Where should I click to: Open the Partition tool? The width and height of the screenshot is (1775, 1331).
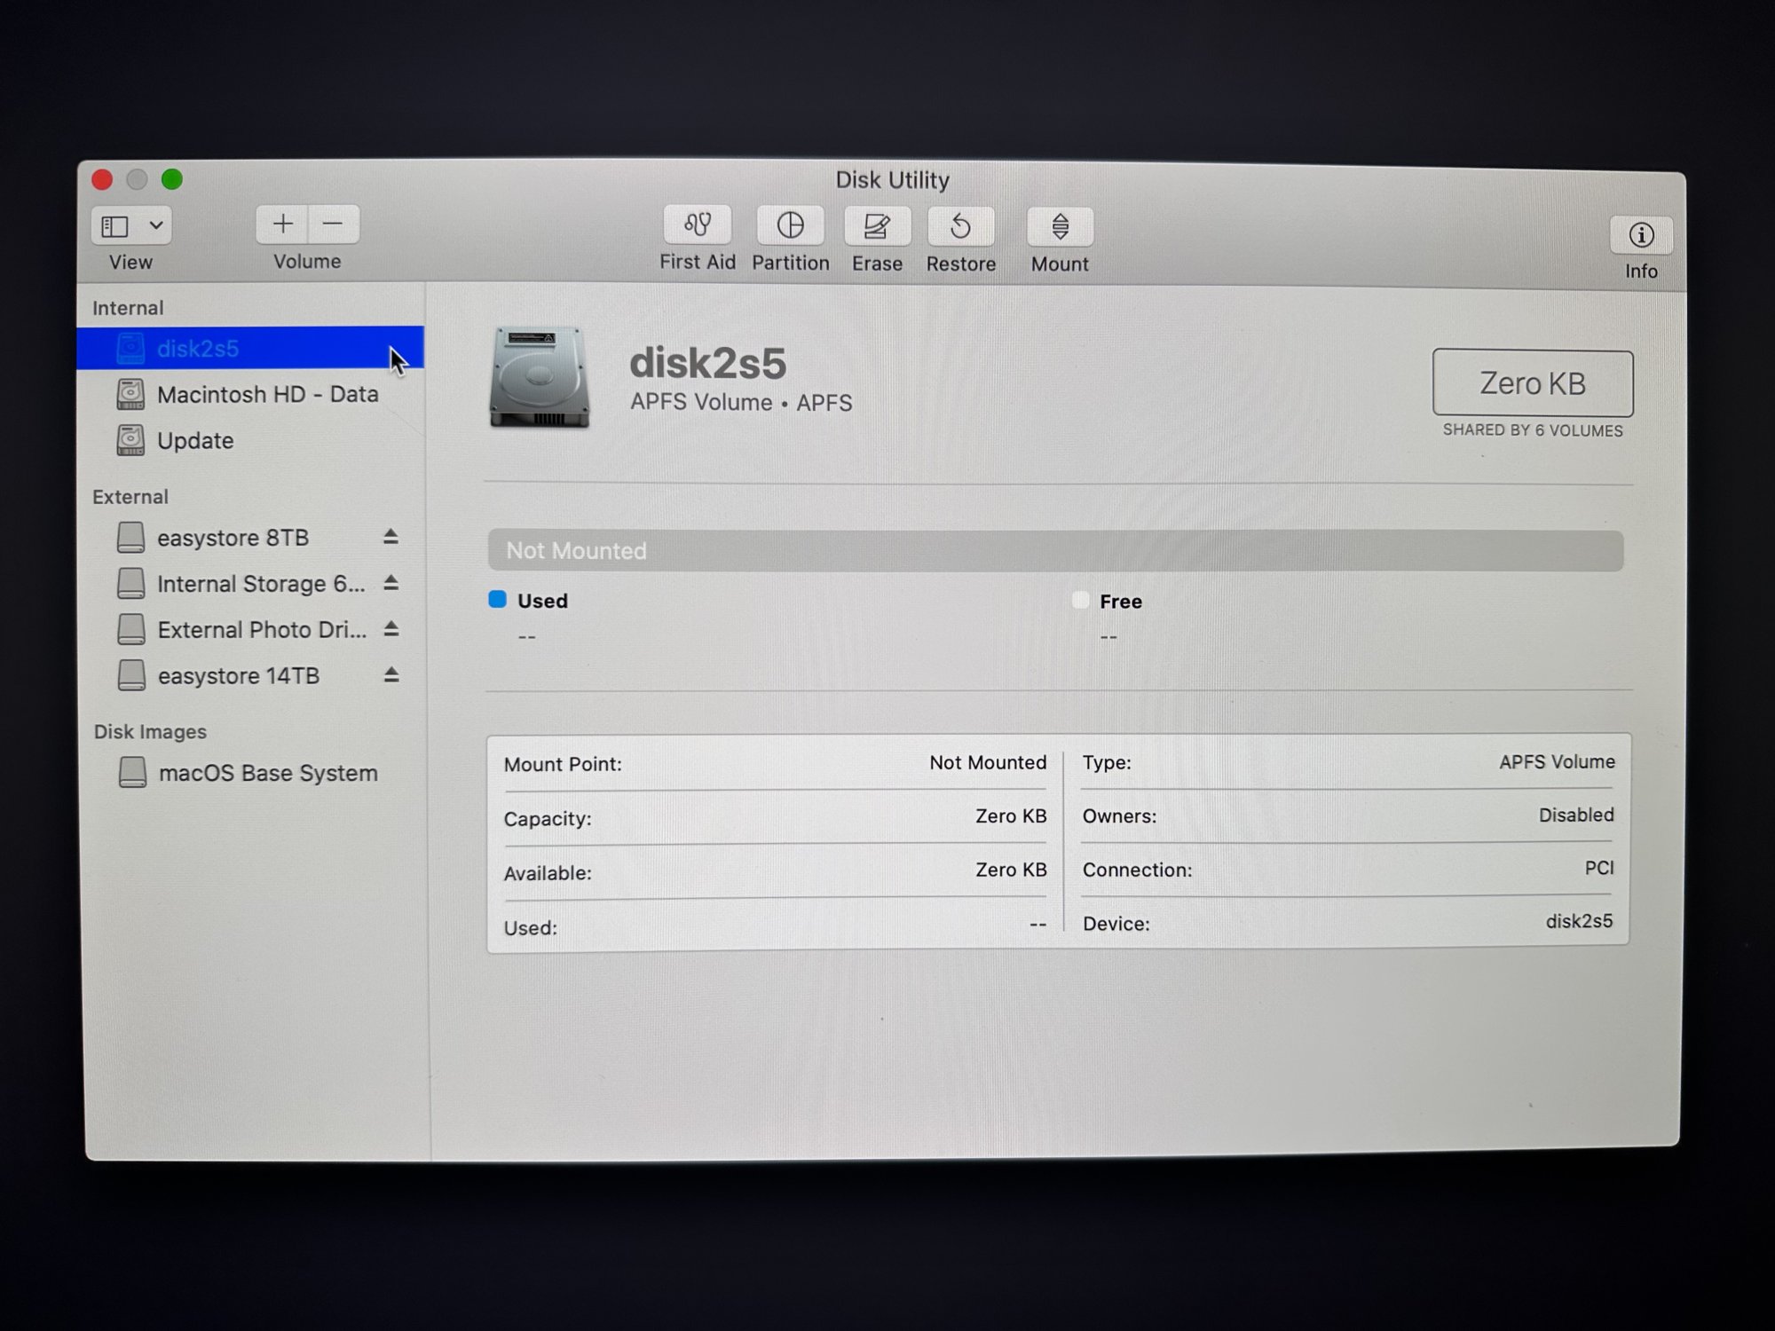(790, 226)
